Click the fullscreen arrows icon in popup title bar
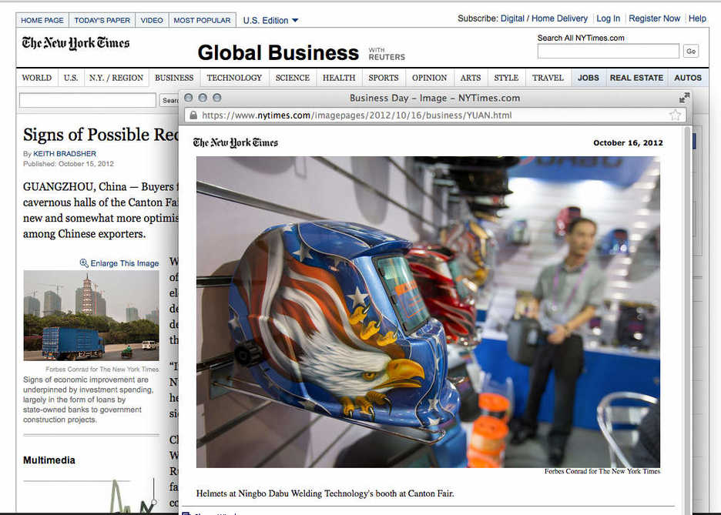The width and height of the screenshot is (721, 515). pos(684,98)
